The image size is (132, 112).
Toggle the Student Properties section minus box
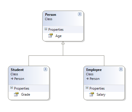coord(11,88)
